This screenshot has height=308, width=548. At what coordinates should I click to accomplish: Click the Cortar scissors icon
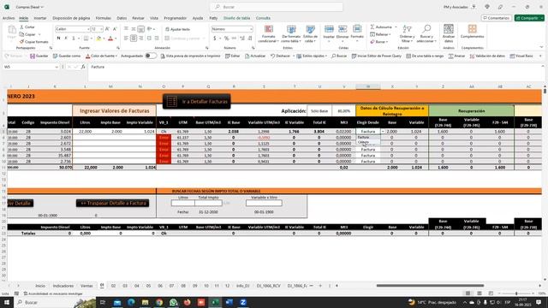(x=21, y=27)
